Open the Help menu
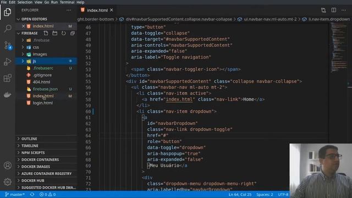This screenshot has width=352, height=198. tap(80, 2)
